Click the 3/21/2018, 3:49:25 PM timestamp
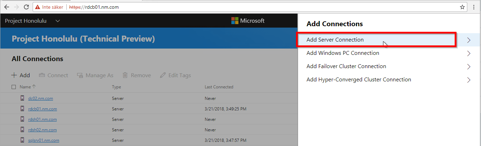Image resolution: width=481 pixels, height=146 pixels. pyautogui.click(x=225, y=109)
